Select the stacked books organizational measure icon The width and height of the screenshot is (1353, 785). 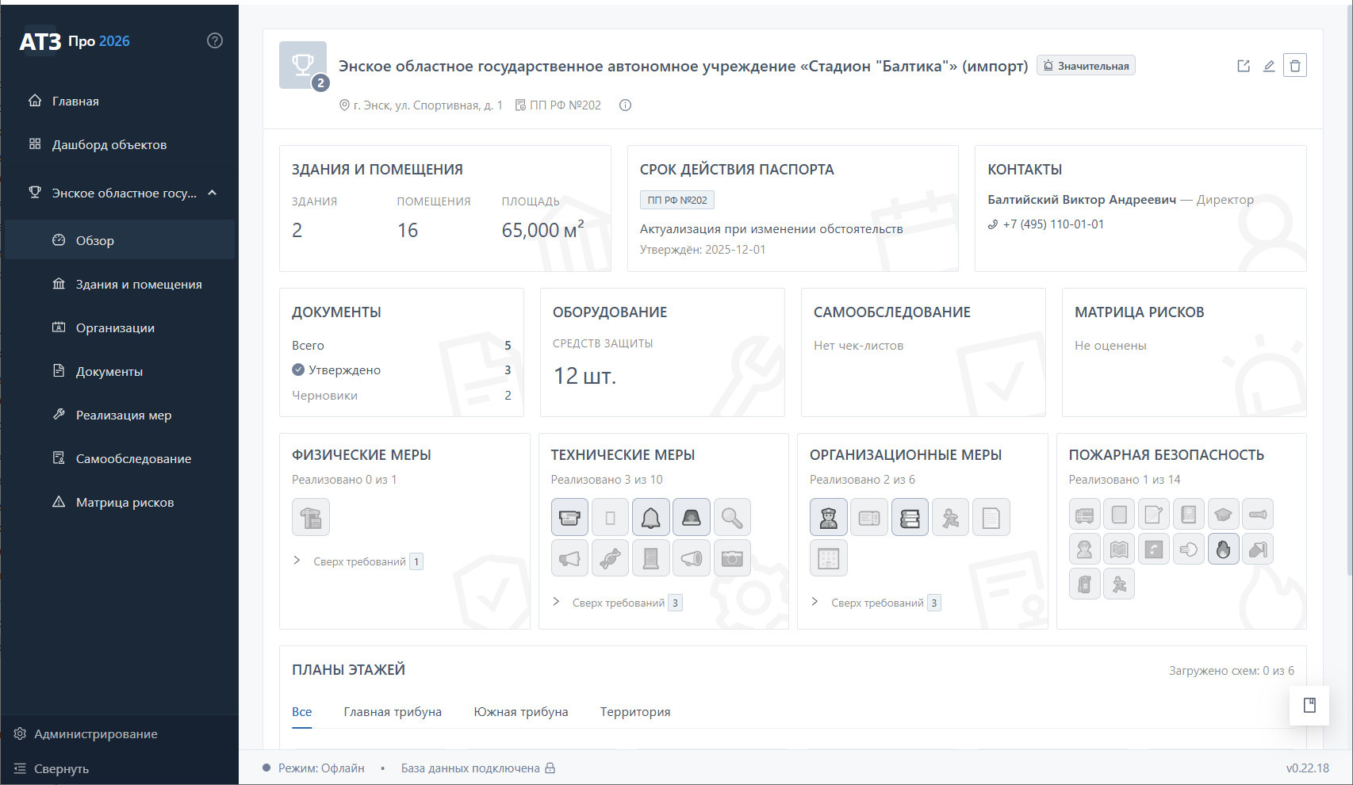click(910, 518)
